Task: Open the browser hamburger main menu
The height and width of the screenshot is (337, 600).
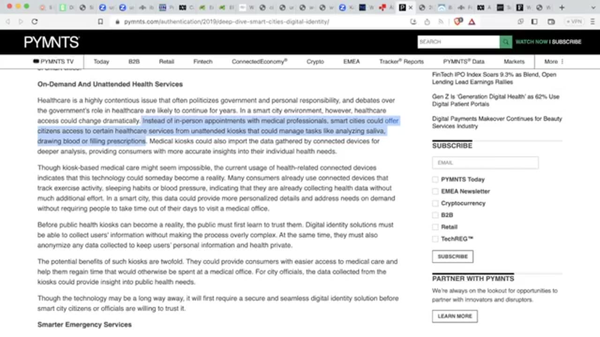Action: click(592, 22)
